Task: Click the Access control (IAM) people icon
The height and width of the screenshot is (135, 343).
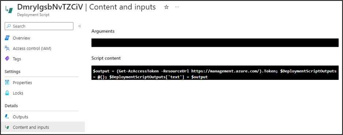Action: point(7,48)
